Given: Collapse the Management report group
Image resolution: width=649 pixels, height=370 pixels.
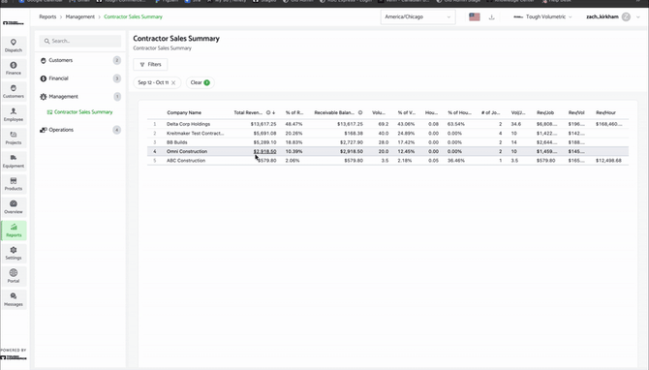Looking at the screenshot, I should tap(80, 97).
